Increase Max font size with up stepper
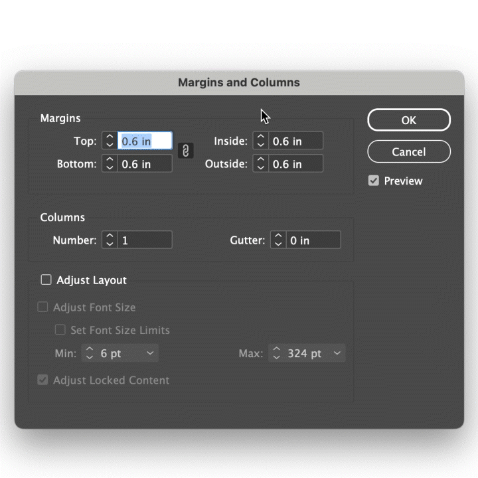 (x=276, y=349)
